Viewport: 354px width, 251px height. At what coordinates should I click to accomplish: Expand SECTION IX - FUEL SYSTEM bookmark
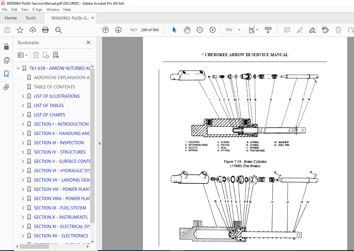point(23,208)
